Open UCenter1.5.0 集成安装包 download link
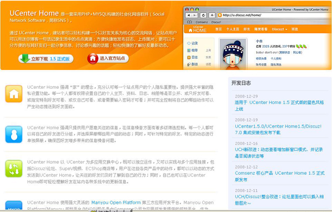The image size is (332, 212). click(x=278, y=129)
